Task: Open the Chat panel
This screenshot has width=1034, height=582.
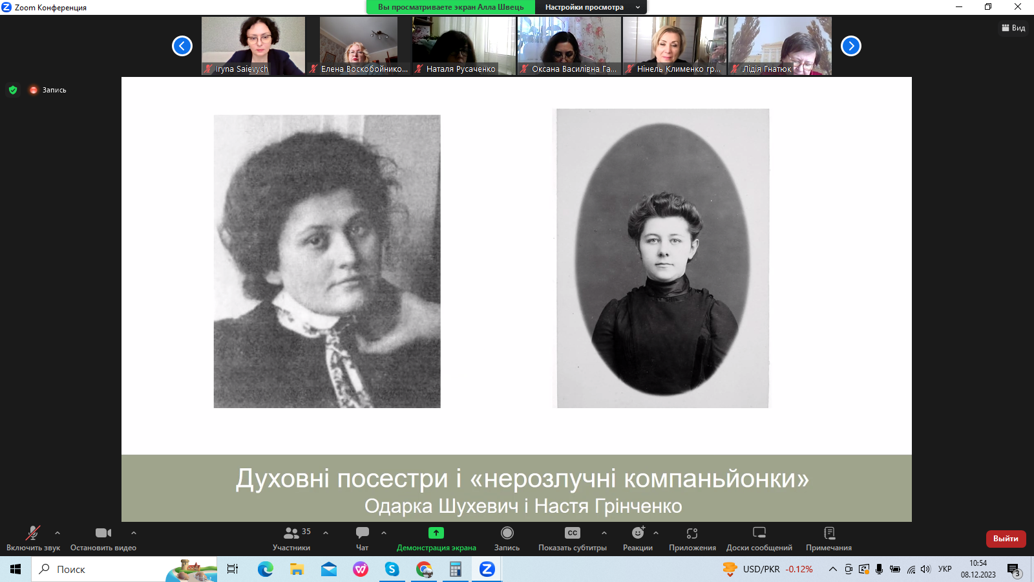Action: pyautogui.click(x=362, y=533)
